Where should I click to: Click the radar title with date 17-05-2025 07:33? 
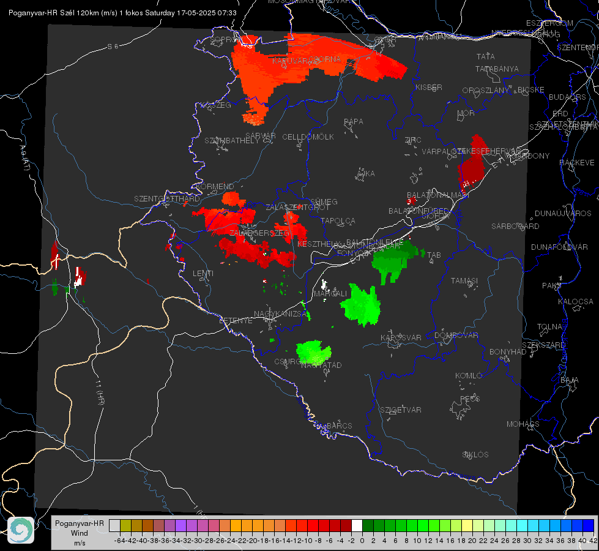point(122,13)
